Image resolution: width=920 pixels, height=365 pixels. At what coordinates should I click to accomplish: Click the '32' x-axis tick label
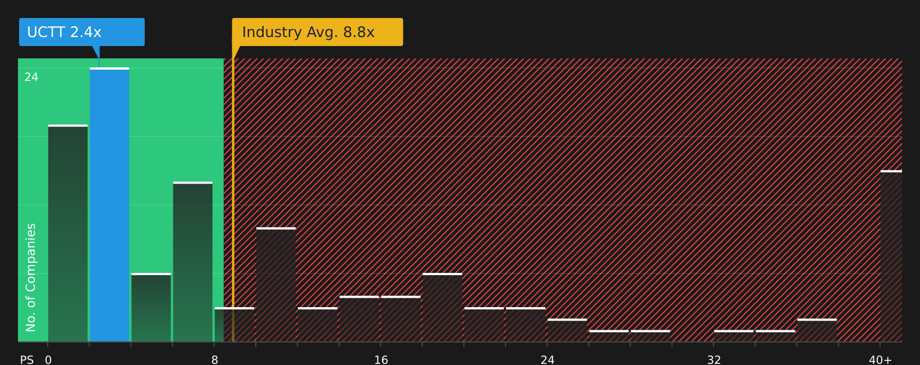[714, 360]
